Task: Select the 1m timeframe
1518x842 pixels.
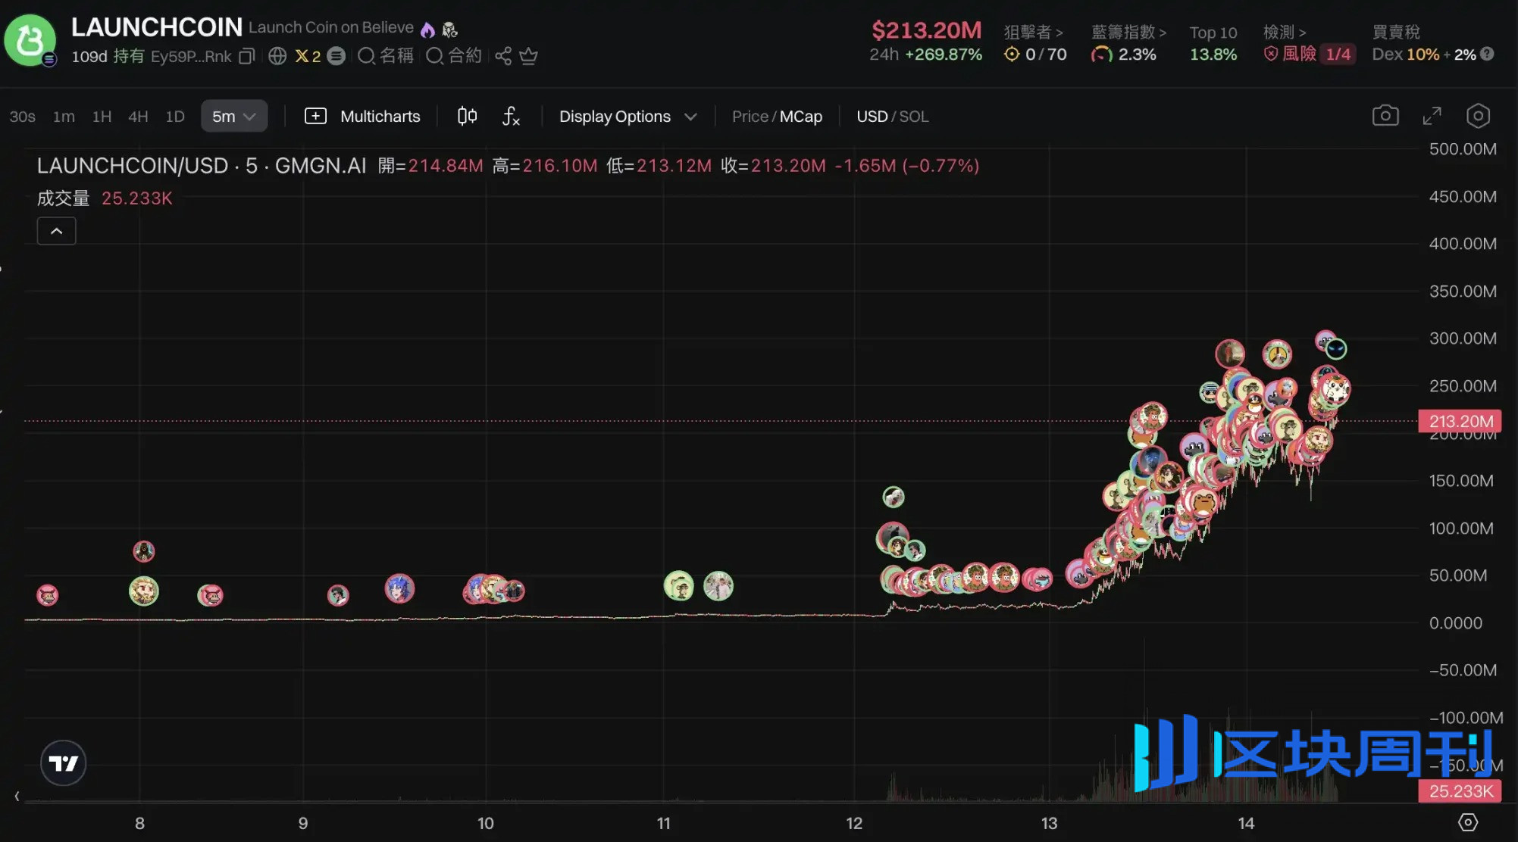Action: coord(64,117)
